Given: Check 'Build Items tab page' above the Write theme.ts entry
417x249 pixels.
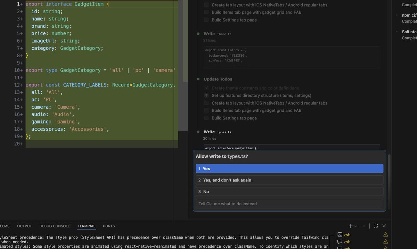Looking at the screenshot, I should coord(206,12).
